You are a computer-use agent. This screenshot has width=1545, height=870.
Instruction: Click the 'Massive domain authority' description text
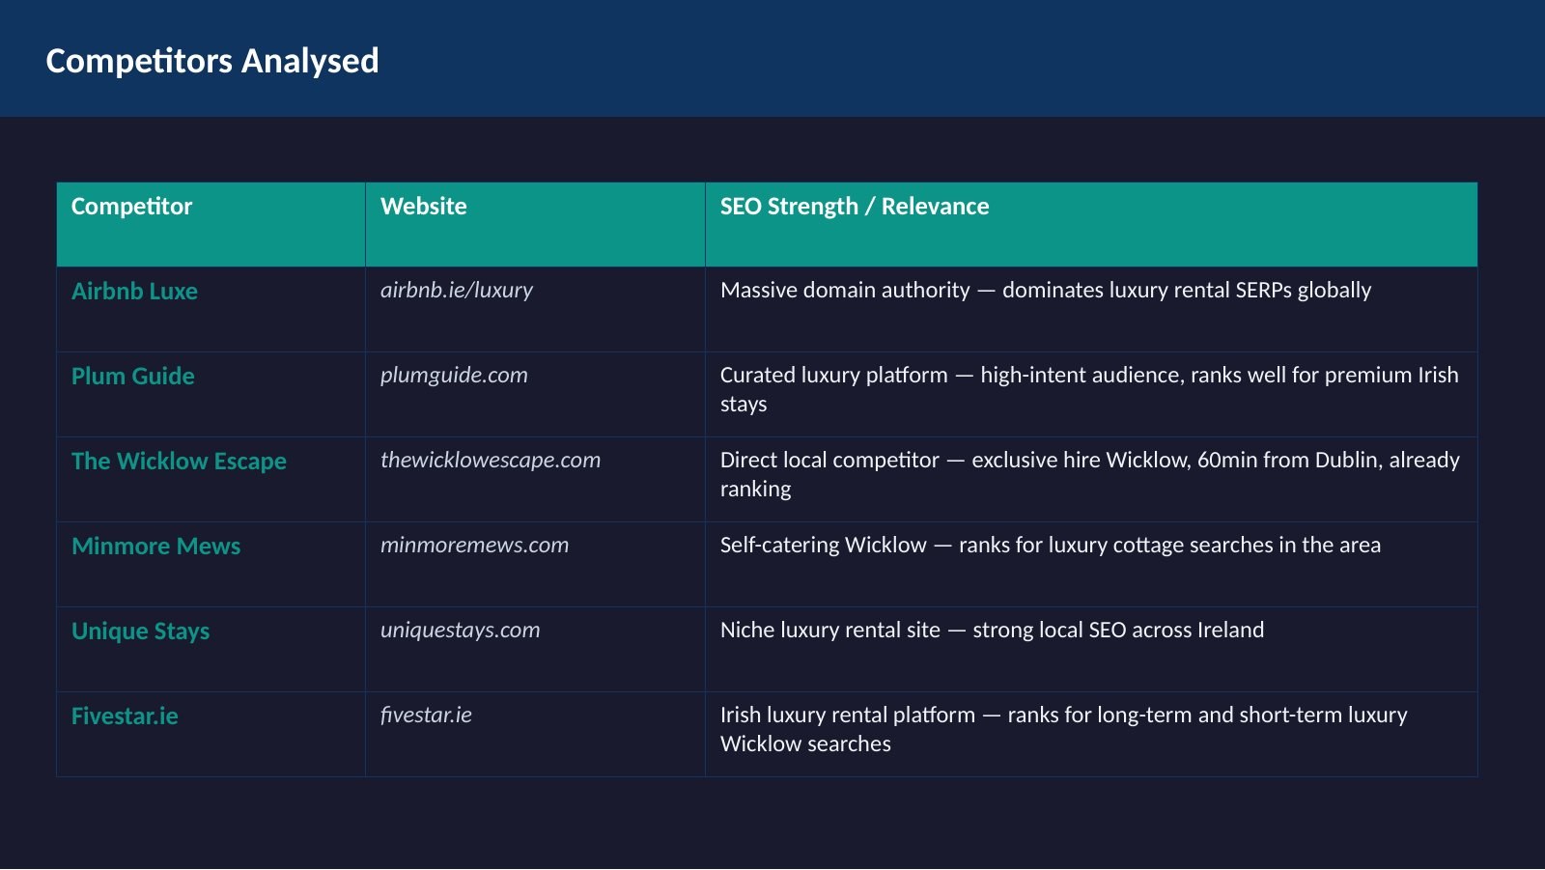[x=1046, y=290]
